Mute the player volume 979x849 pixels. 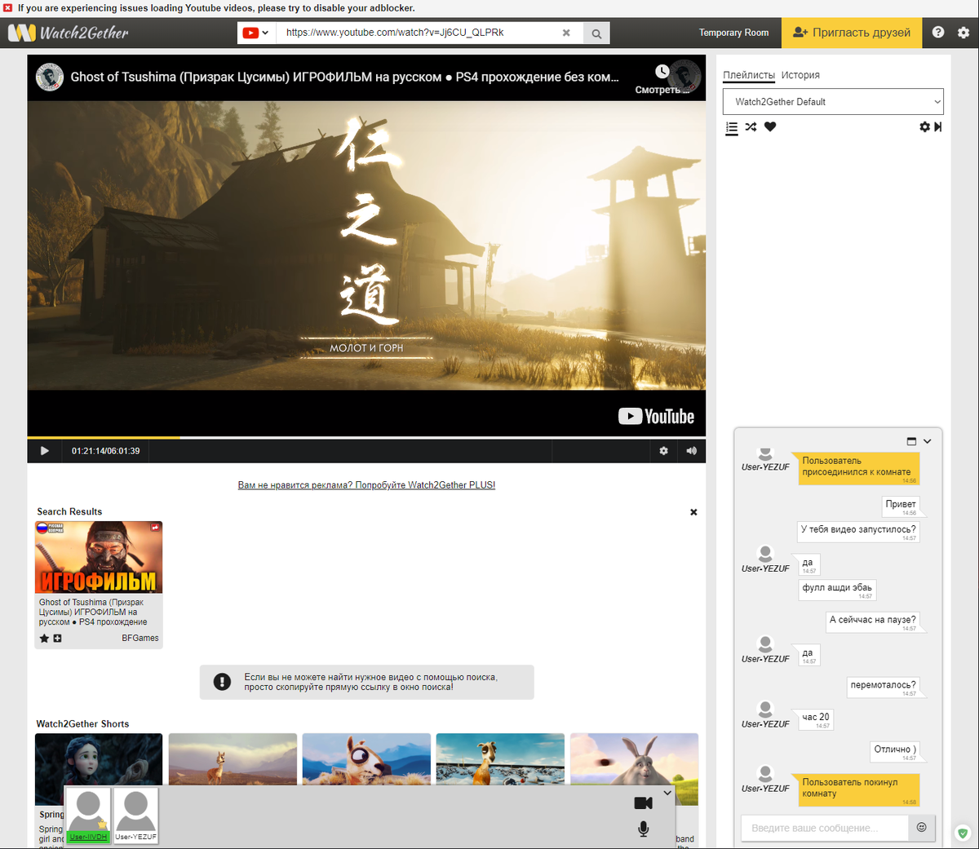(691, 451)
